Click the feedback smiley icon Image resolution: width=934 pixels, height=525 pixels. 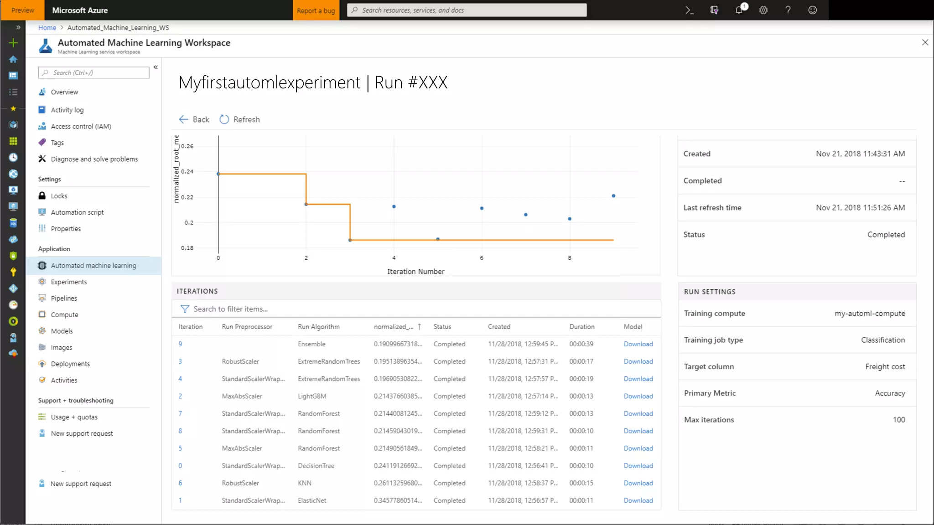click(x=813, y=10)
